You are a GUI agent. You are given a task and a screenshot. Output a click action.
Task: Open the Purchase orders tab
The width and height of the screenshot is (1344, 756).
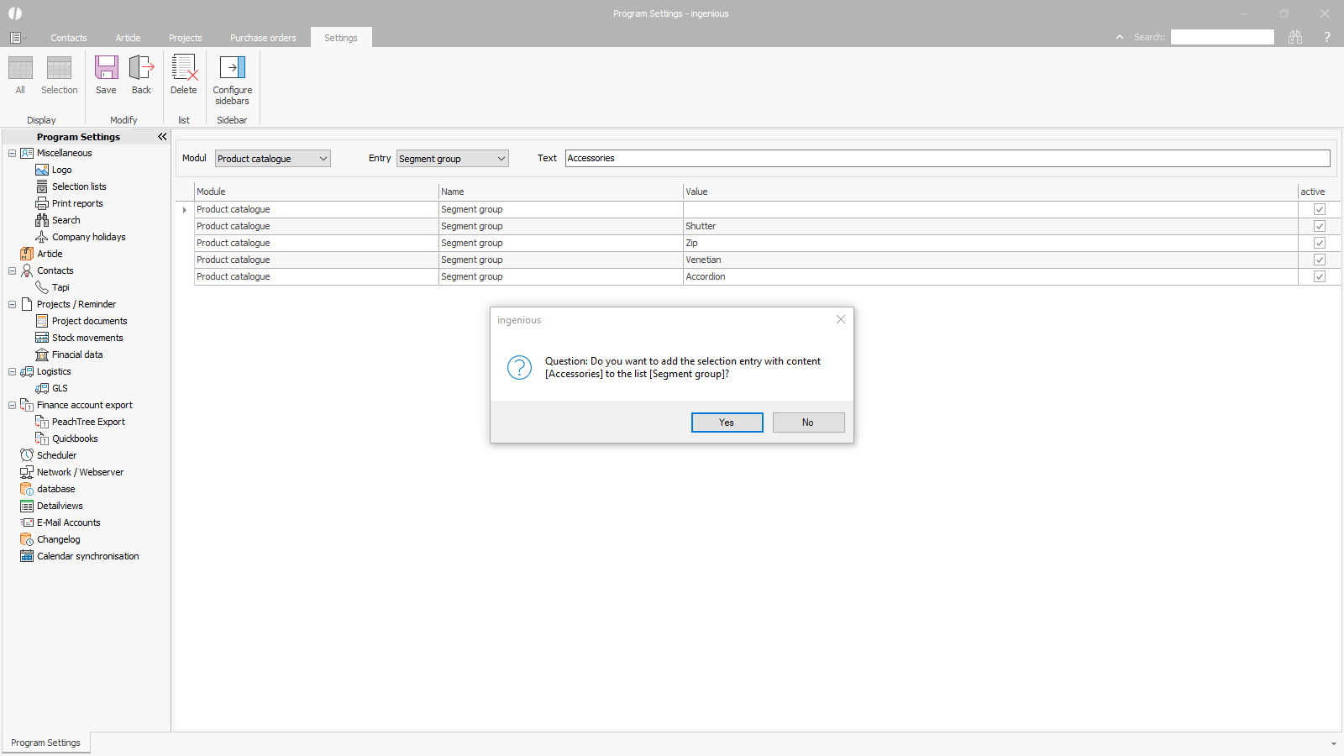point(263,38)
